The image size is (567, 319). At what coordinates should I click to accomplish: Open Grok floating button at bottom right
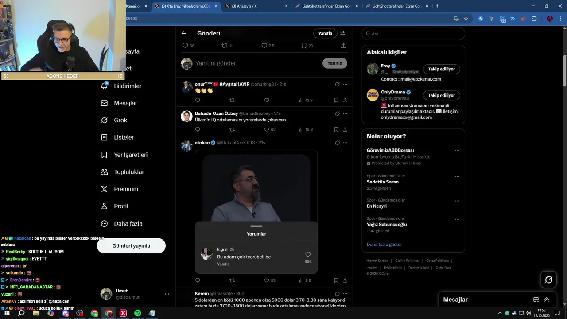click(x=548, y=280)
